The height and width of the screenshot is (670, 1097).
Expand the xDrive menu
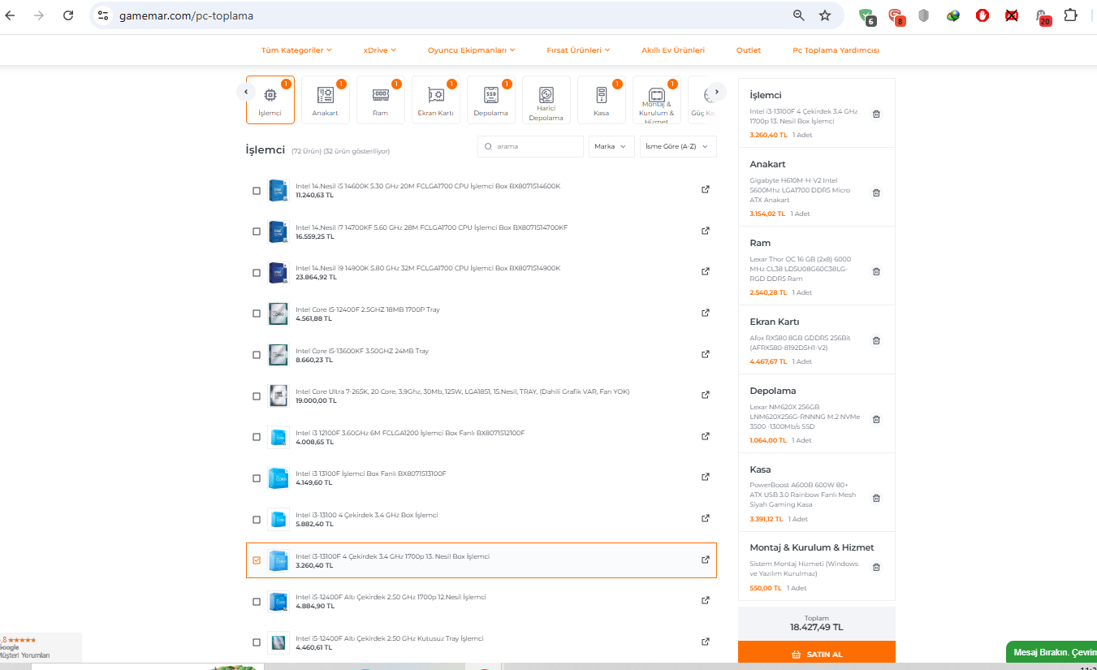coord(380,50)
